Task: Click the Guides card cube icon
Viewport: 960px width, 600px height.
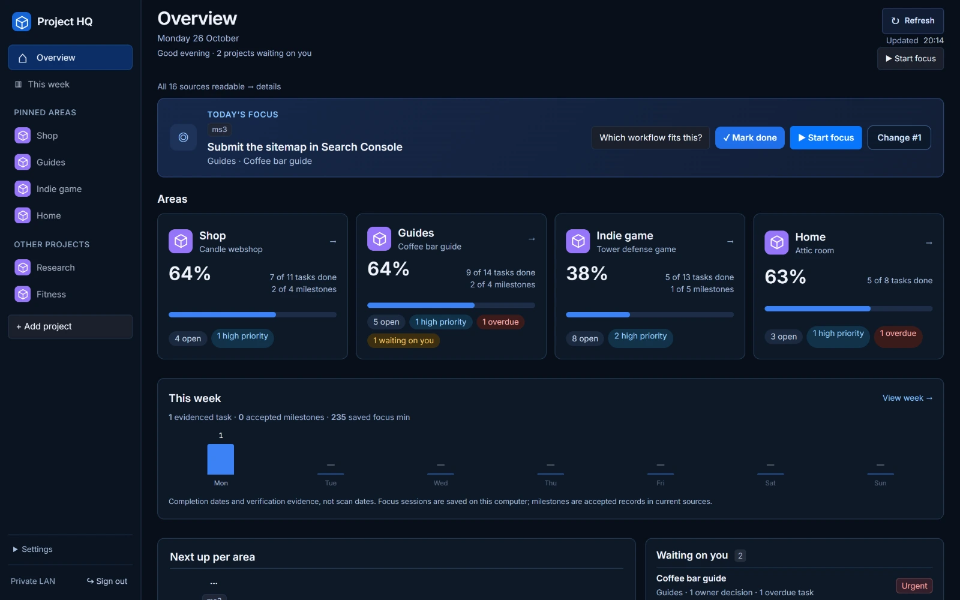Action: click(379, 239)
